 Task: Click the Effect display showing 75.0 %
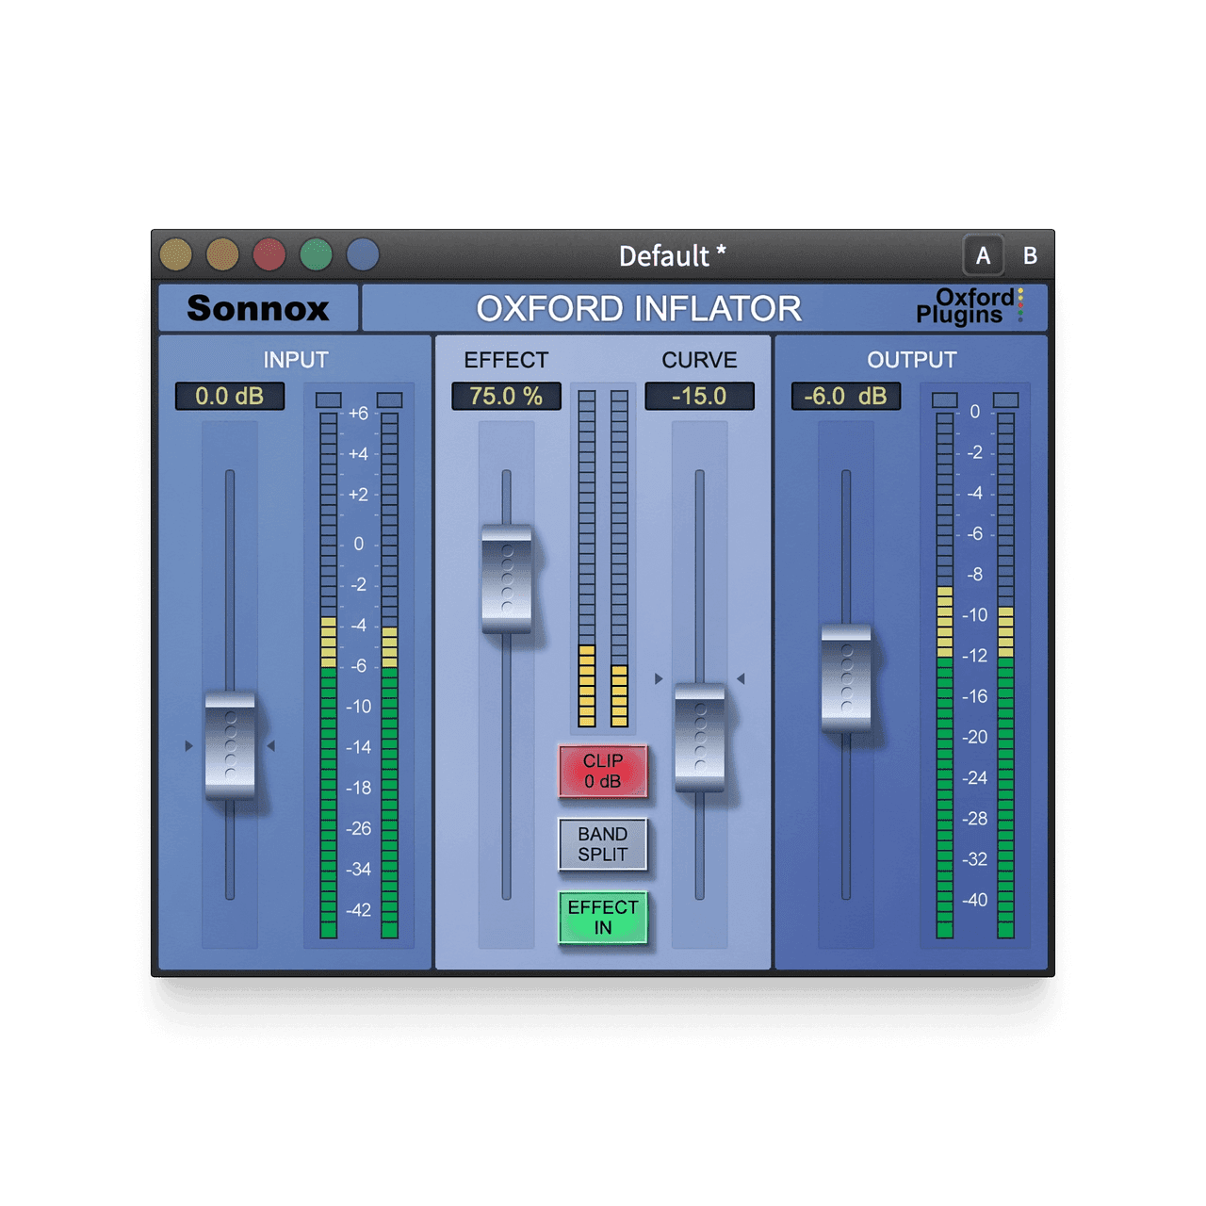coord(505,397)
